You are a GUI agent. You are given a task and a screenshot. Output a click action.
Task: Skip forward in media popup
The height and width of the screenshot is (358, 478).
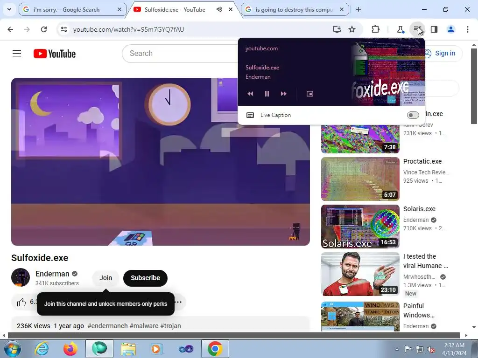[x=283, y=94]
